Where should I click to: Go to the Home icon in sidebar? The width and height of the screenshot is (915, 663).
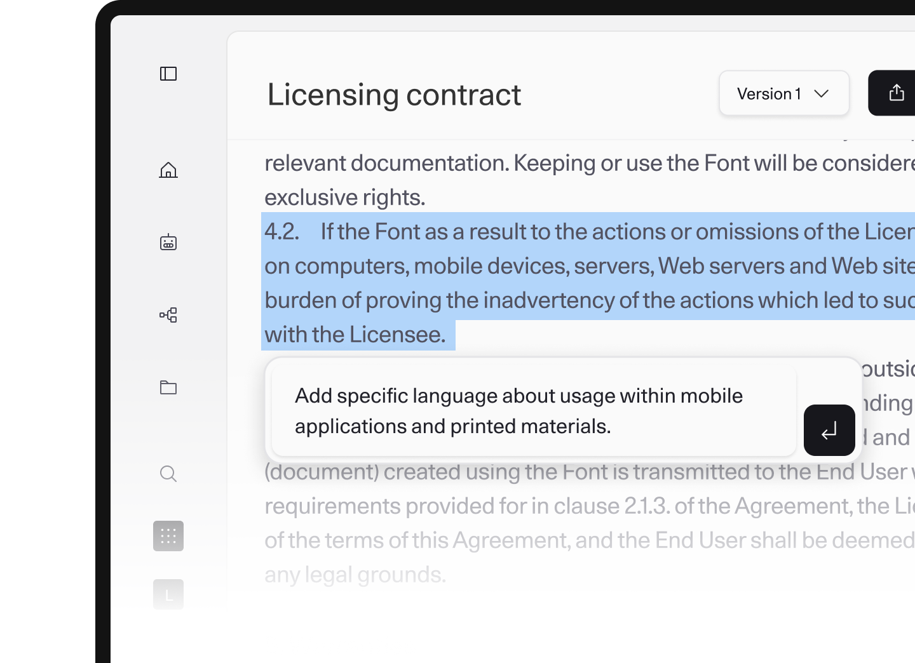(168, 170)
